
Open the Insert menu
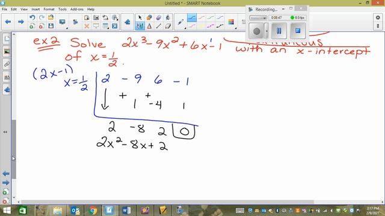[35, 10]
